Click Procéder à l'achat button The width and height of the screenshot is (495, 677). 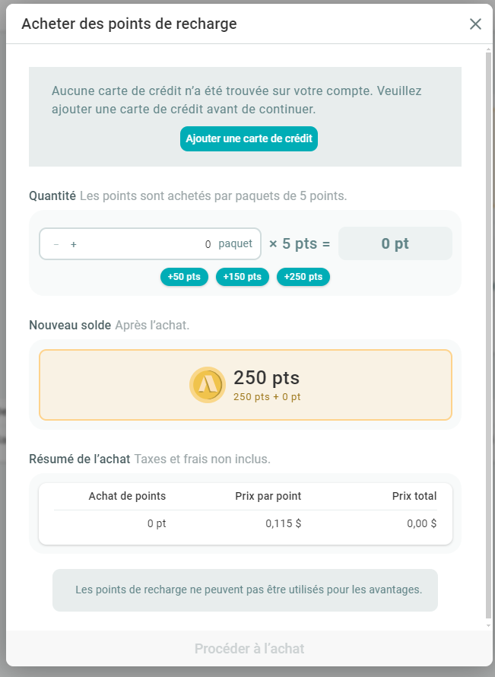[249, 649]
